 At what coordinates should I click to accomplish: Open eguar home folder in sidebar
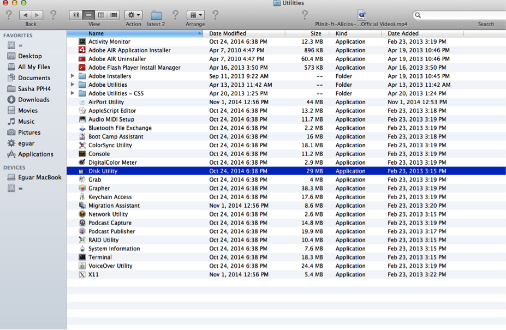tap(26, 143)
